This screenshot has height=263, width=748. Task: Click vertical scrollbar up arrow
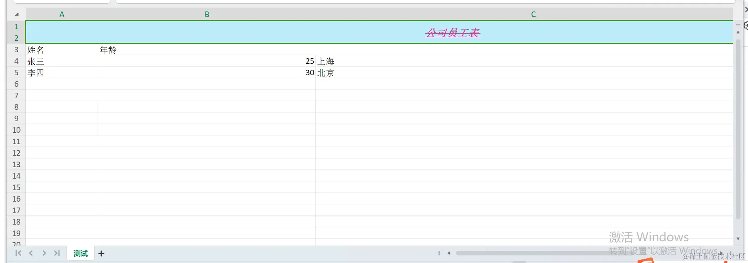point(738,32)
